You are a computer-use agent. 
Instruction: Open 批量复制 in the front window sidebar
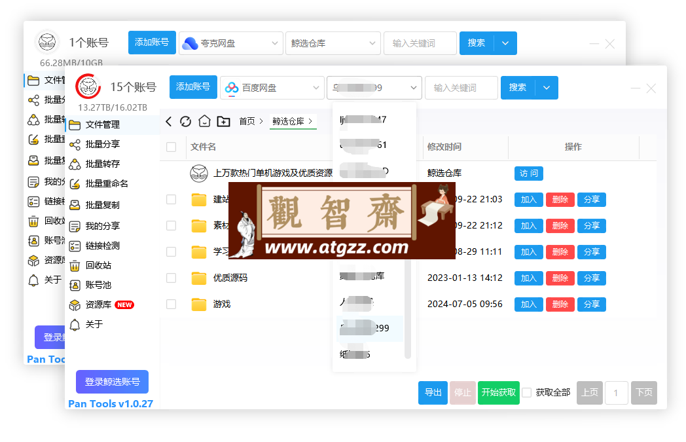coord(112,205)
